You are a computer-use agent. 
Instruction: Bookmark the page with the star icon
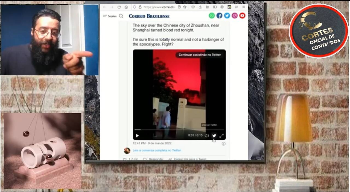tap(185, 7)
